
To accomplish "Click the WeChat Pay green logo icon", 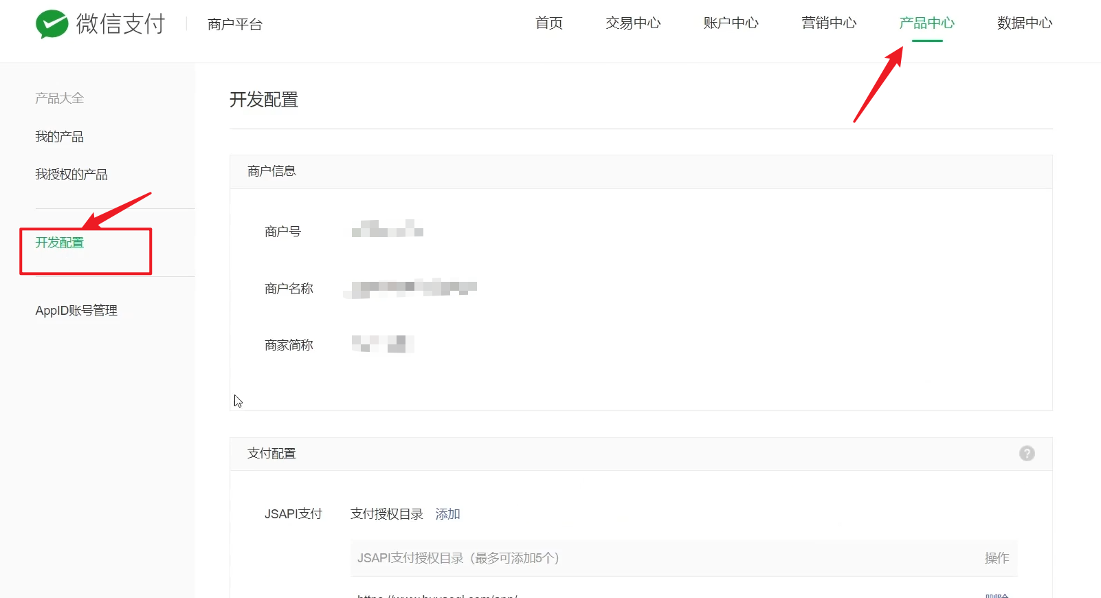I will point(52,24).
